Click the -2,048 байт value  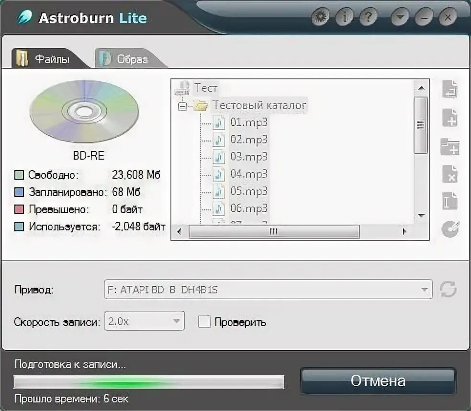138,227
